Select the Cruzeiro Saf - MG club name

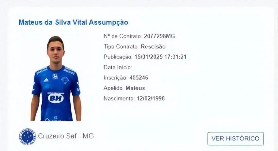pos(66,136)
